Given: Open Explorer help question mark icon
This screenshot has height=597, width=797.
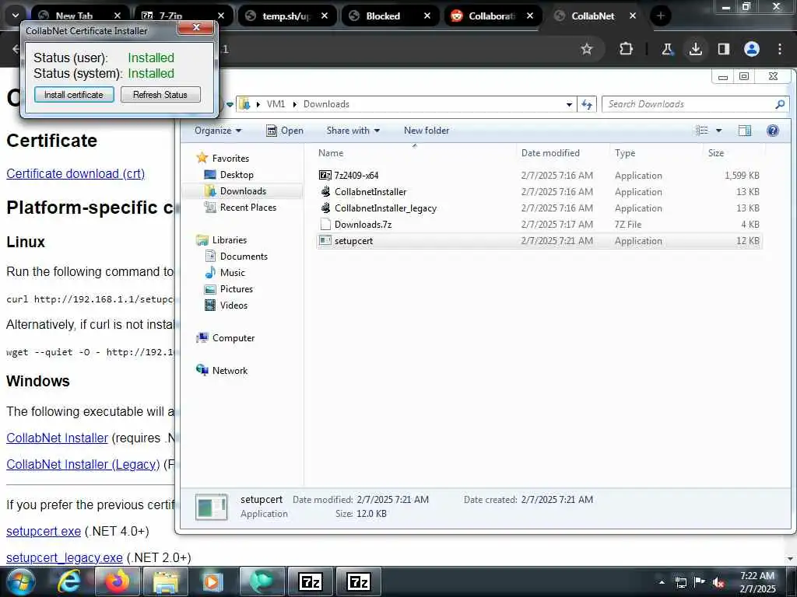Looking at the screenshot, I should coord(773,131).
